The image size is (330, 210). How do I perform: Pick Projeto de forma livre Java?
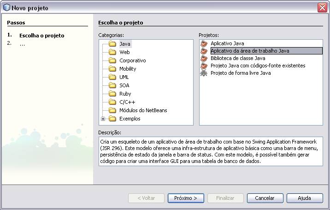pyautogui.click(x=241, y=73)
